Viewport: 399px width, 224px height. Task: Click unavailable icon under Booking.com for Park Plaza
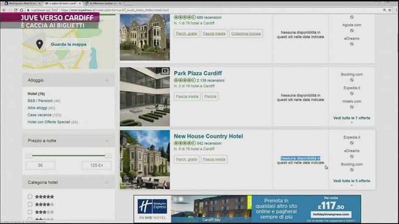352,80
